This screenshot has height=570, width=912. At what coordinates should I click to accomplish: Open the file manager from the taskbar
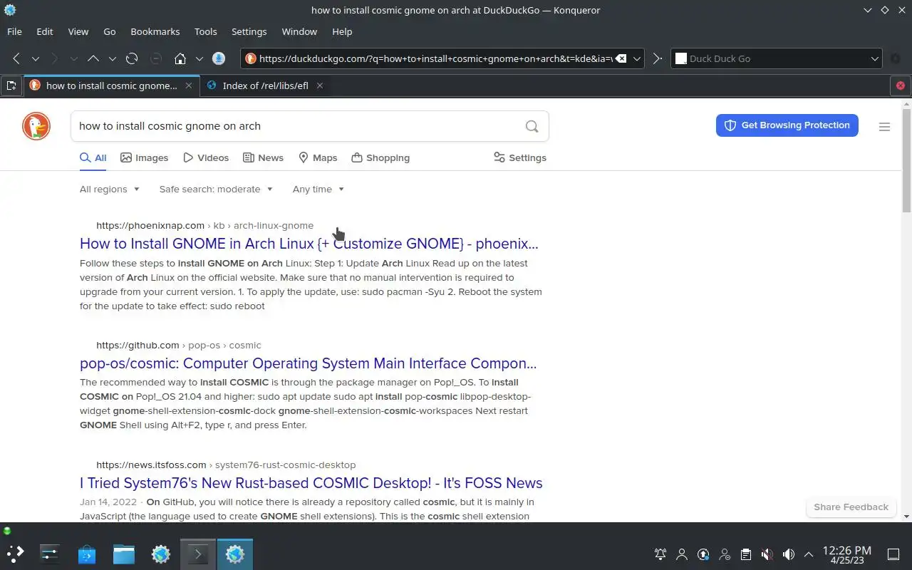click(124, 554)
